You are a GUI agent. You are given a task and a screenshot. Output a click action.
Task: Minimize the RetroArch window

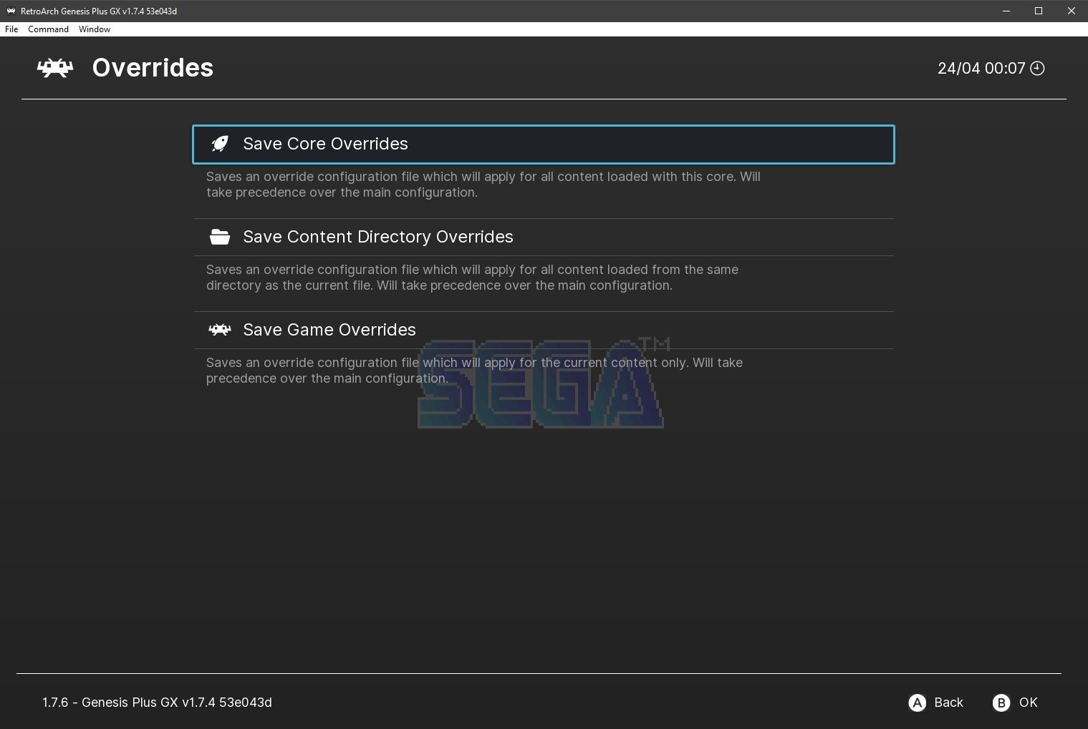(x=1006, y=11)
